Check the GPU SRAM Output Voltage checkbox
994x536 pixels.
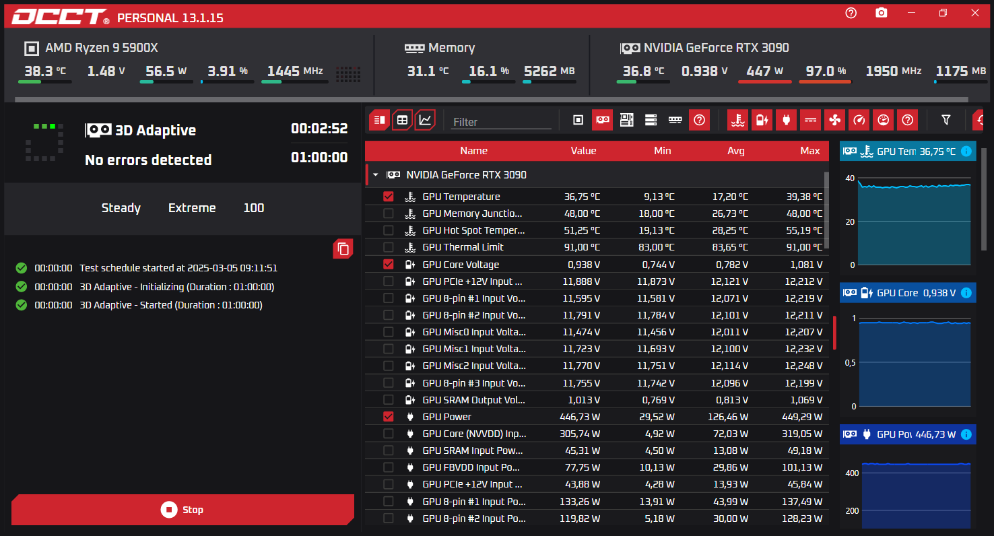pos(388,399)
